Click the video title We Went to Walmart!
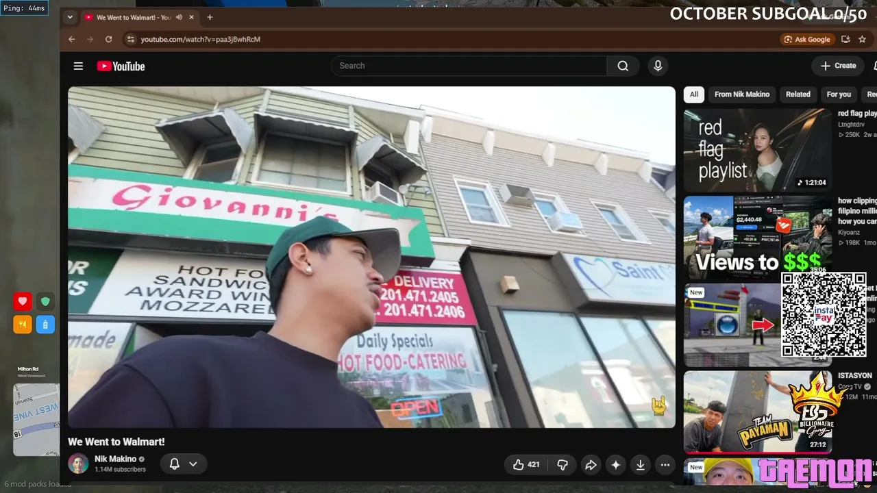The width and height of the screenshot is (877, 493). pyautogui.click(x=116, y=442)
